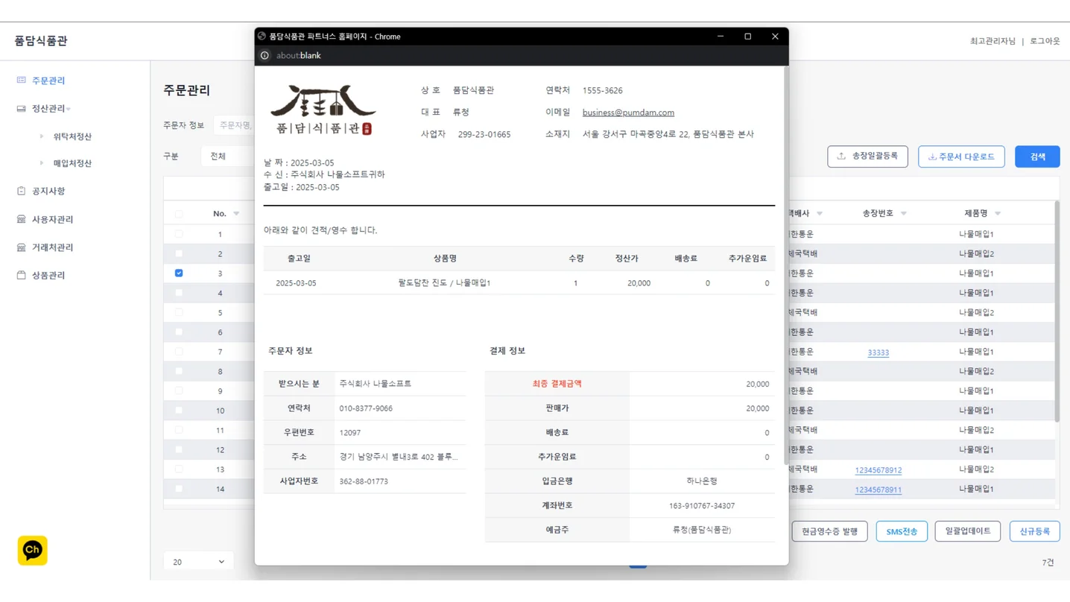
Task: Open 사용자관리 in the sidebar
Action: pos(52,220)
